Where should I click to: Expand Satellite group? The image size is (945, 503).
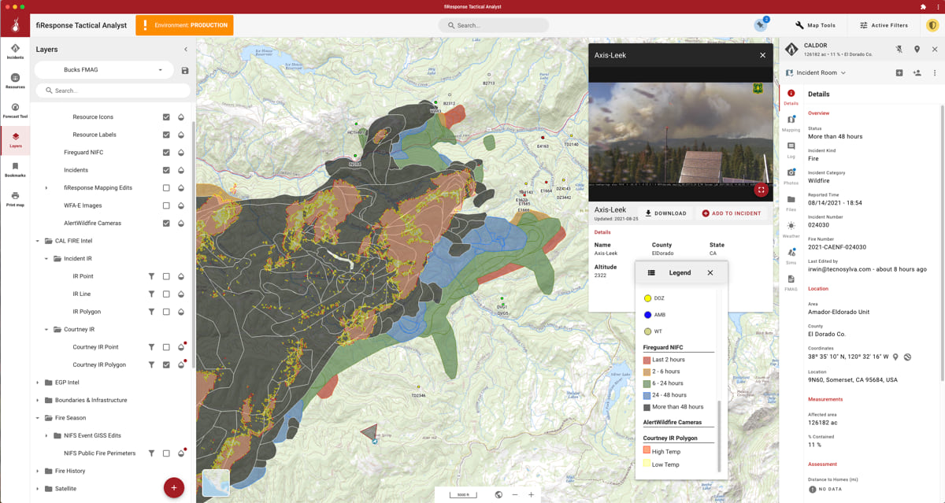point(38,489)
